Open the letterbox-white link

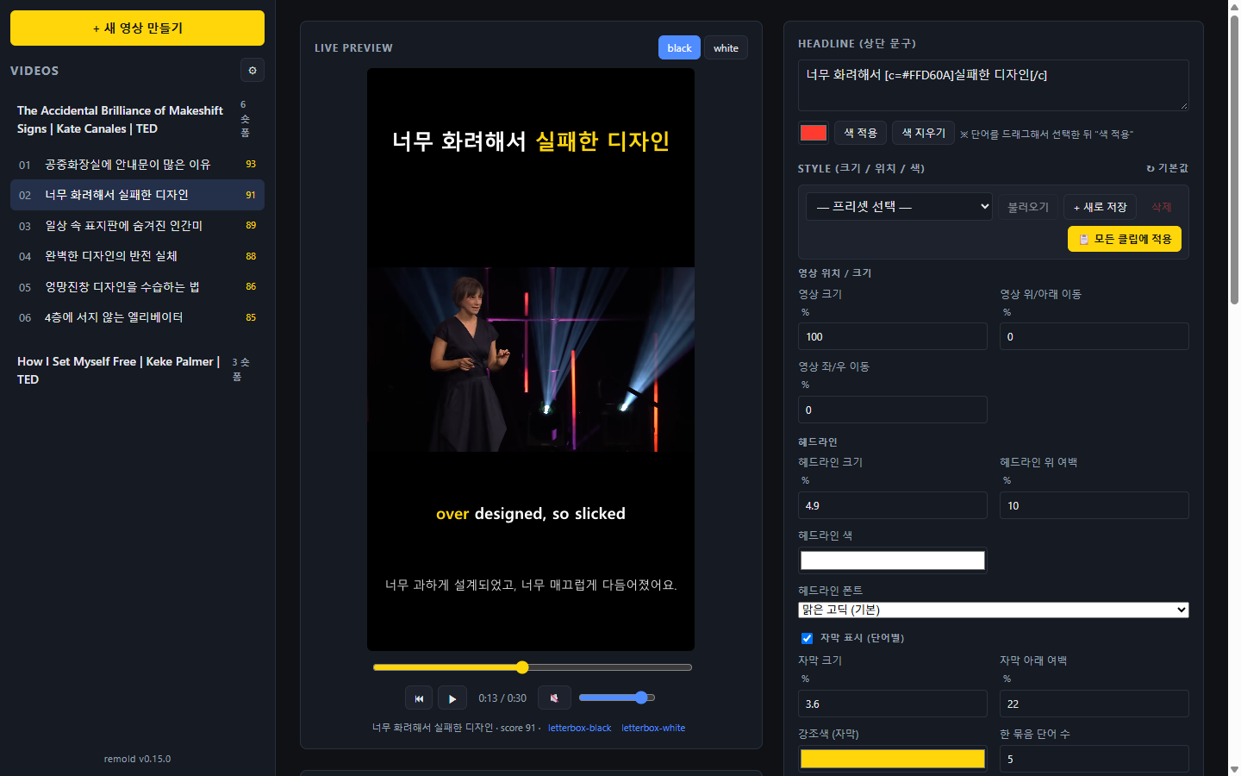(653, 728)
